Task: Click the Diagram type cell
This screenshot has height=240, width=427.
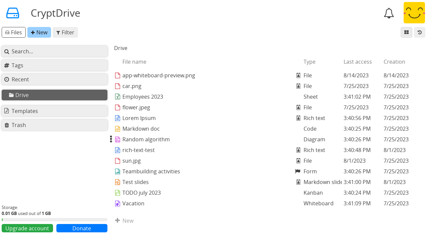Action: coord(314,139)
